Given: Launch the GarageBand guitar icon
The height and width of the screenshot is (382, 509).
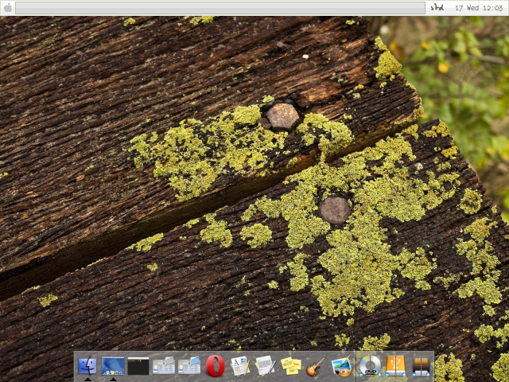Looking at the screenshot, I should point(317,366).
